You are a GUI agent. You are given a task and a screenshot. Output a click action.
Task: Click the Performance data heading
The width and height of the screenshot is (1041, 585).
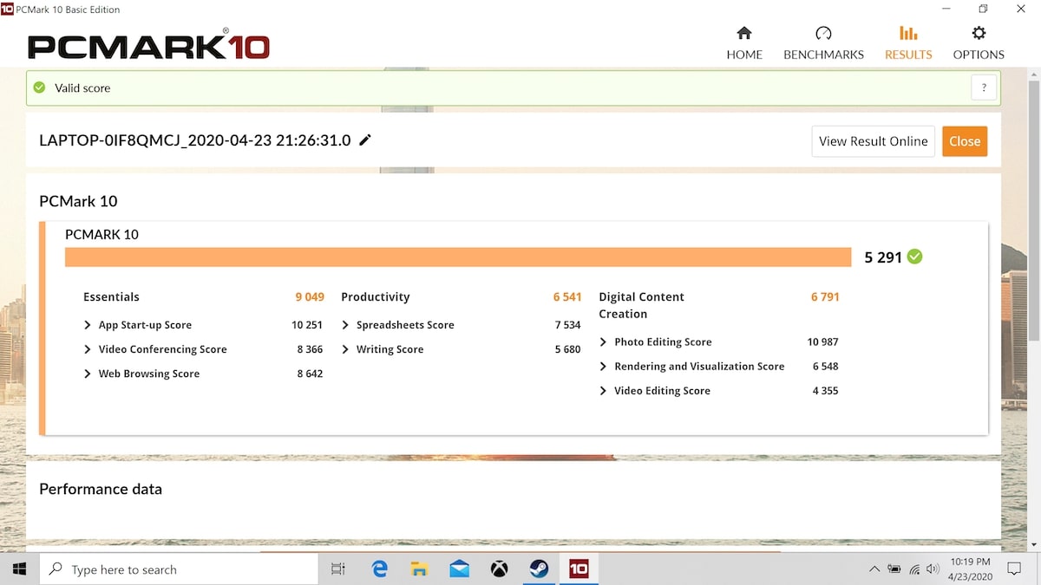click(x=101, y=489)
